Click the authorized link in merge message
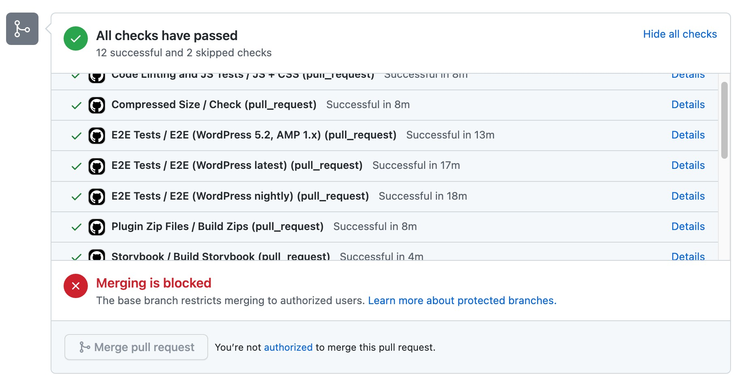 pyautogui.click(x=288, y=347)
